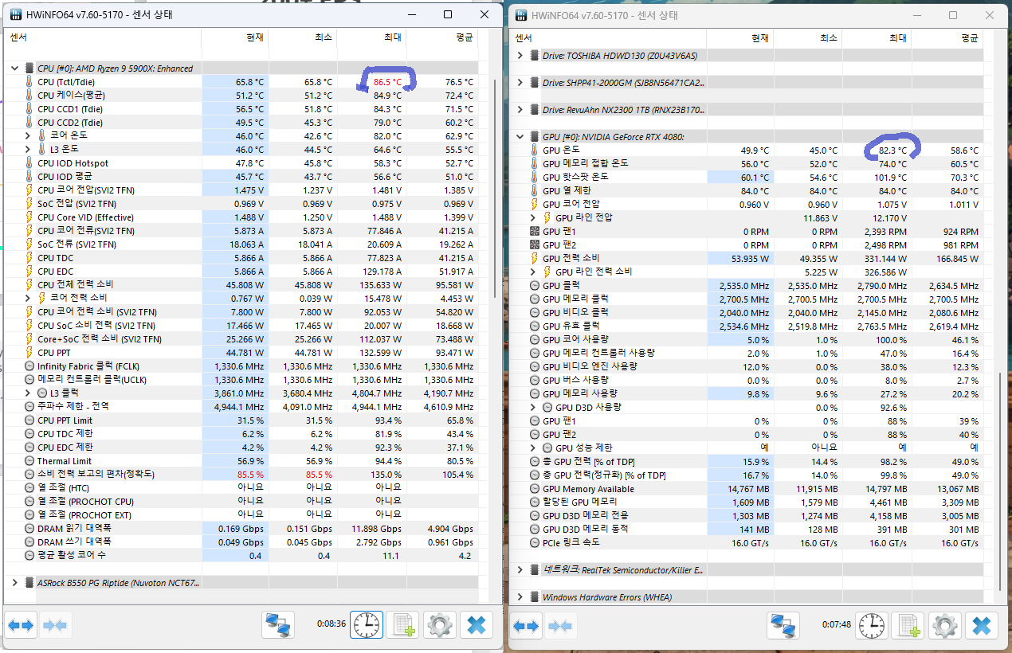Viewport: 1012px width, 653px height.
Task: Select the GPU 메모리 접합 온도 row
Action: click(747, 163)
